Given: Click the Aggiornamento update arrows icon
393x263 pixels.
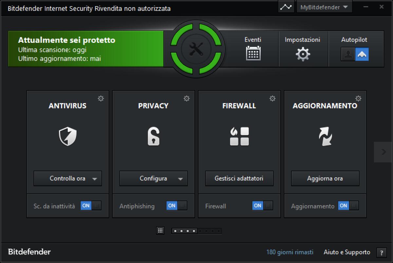Looking at the screenshot, I should (x=325, y=136).
